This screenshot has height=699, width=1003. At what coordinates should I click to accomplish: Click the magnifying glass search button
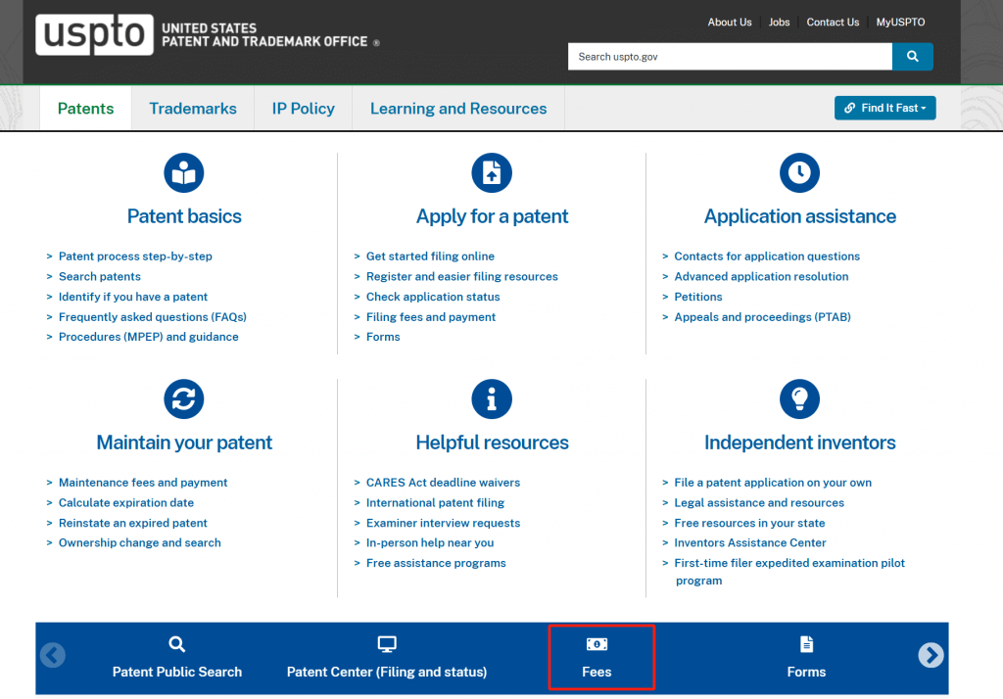912,57
